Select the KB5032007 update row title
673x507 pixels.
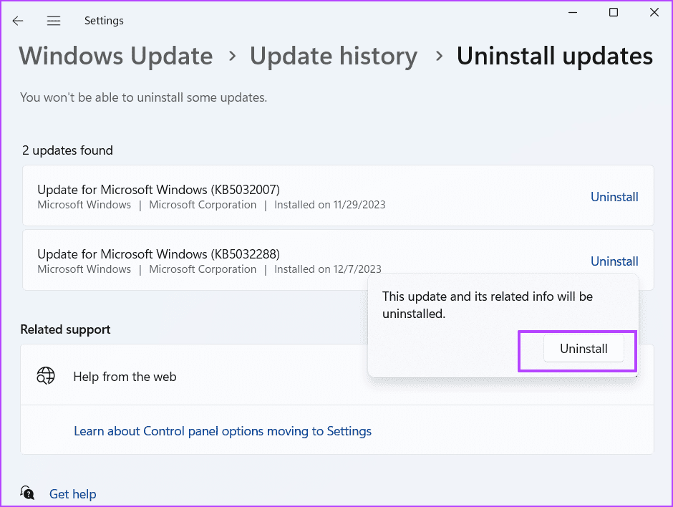[158, 189]
